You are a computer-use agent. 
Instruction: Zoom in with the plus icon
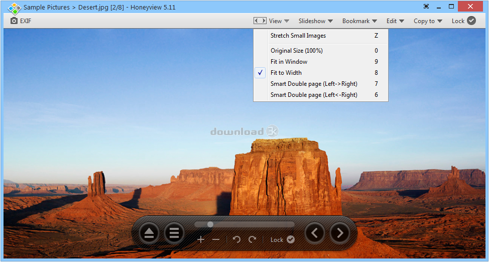[x=201, y=239]
